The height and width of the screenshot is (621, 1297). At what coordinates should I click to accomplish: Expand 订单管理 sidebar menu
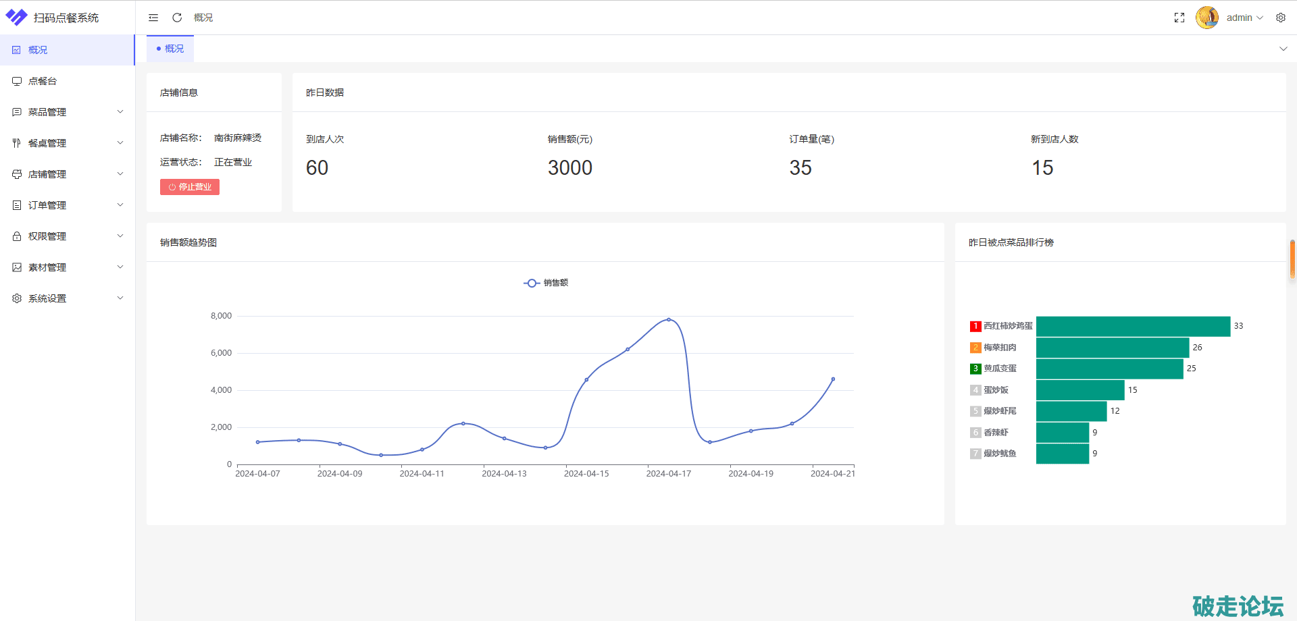(x=68, y=205)
